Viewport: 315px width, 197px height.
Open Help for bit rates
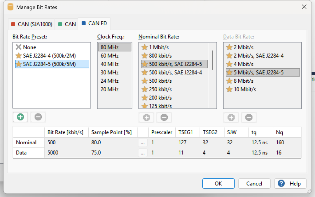click(x=290, y=184)
